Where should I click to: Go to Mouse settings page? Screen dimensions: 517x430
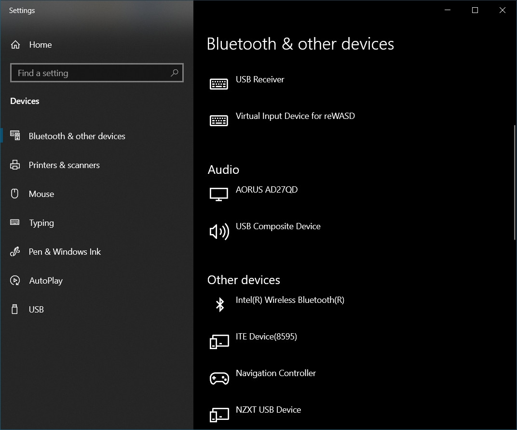41,194
